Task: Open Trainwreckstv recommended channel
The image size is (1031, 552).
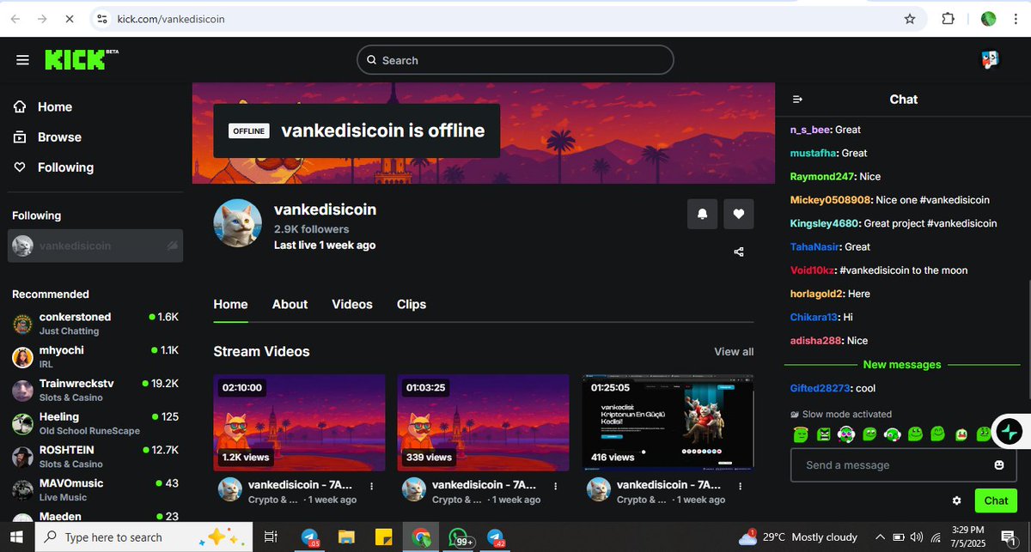Action: point(95,391)
